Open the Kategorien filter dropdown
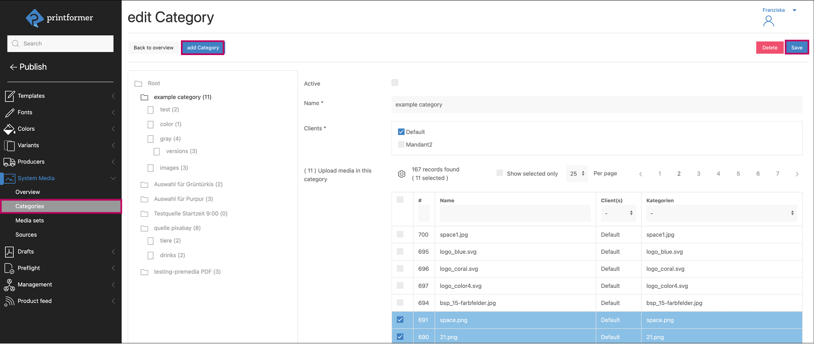This screenshot has height=346, width=814. (x=721, y=213)
